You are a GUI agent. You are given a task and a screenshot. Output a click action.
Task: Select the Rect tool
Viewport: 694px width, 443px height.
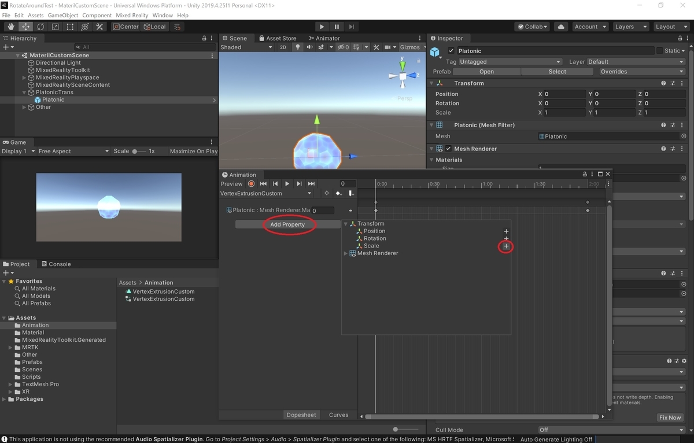point(70,27)
